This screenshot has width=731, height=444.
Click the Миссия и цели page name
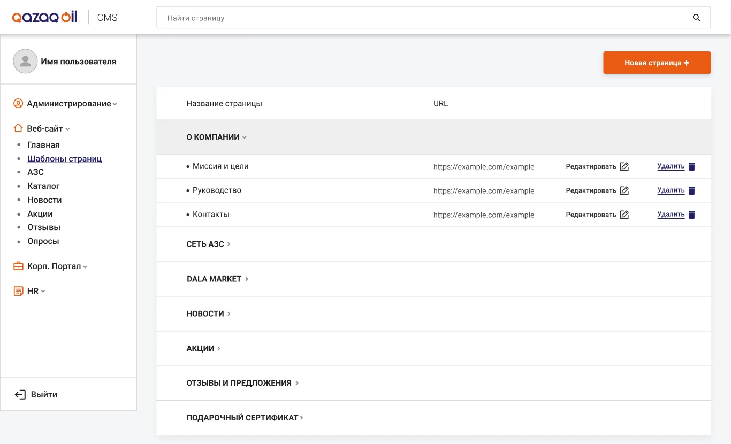click(220, 166)
